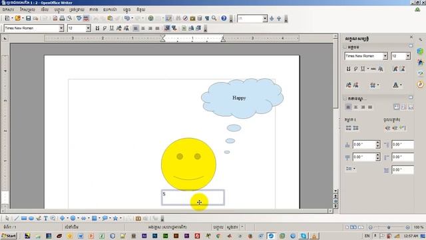Select the Ellipse drawing tool
The image size is (426, 240).
pyautogui.click(x=31, y=218)
